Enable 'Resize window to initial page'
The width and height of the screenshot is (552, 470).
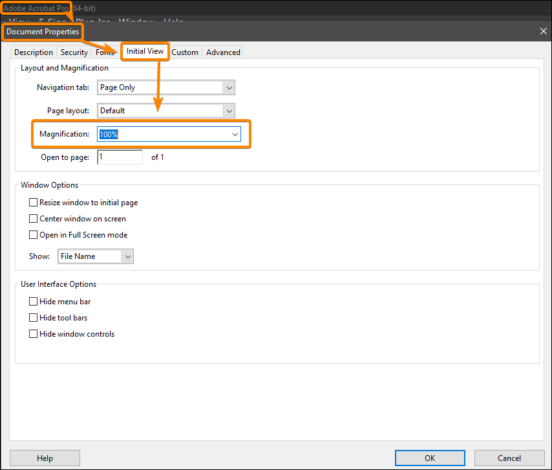33,202
